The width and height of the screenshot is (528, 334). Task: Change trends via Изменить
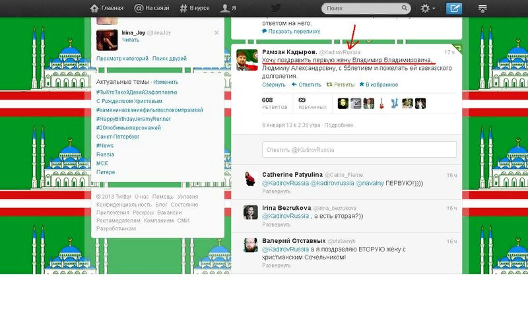(x=166, y=82)
